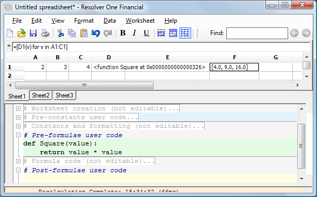This screenshot has width=317, height=197.
Task: Expand Constants and formatting code section
Action: 18,126
